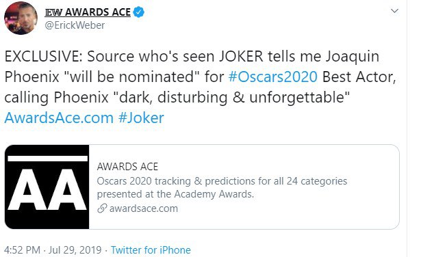Viewport: 421px width, 257px height.
Task: Open the #Joker hashtag
Action: (141, 118)
